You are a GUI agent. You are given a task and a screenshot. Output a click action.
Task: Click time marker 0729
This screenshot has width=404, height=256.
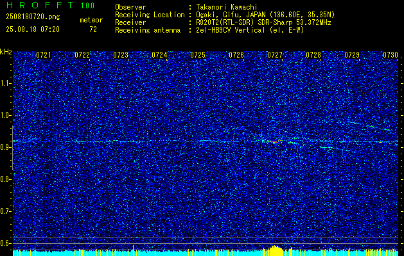(x=352, y=55)
